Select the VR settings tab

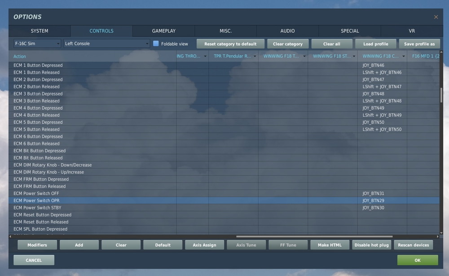412,31
